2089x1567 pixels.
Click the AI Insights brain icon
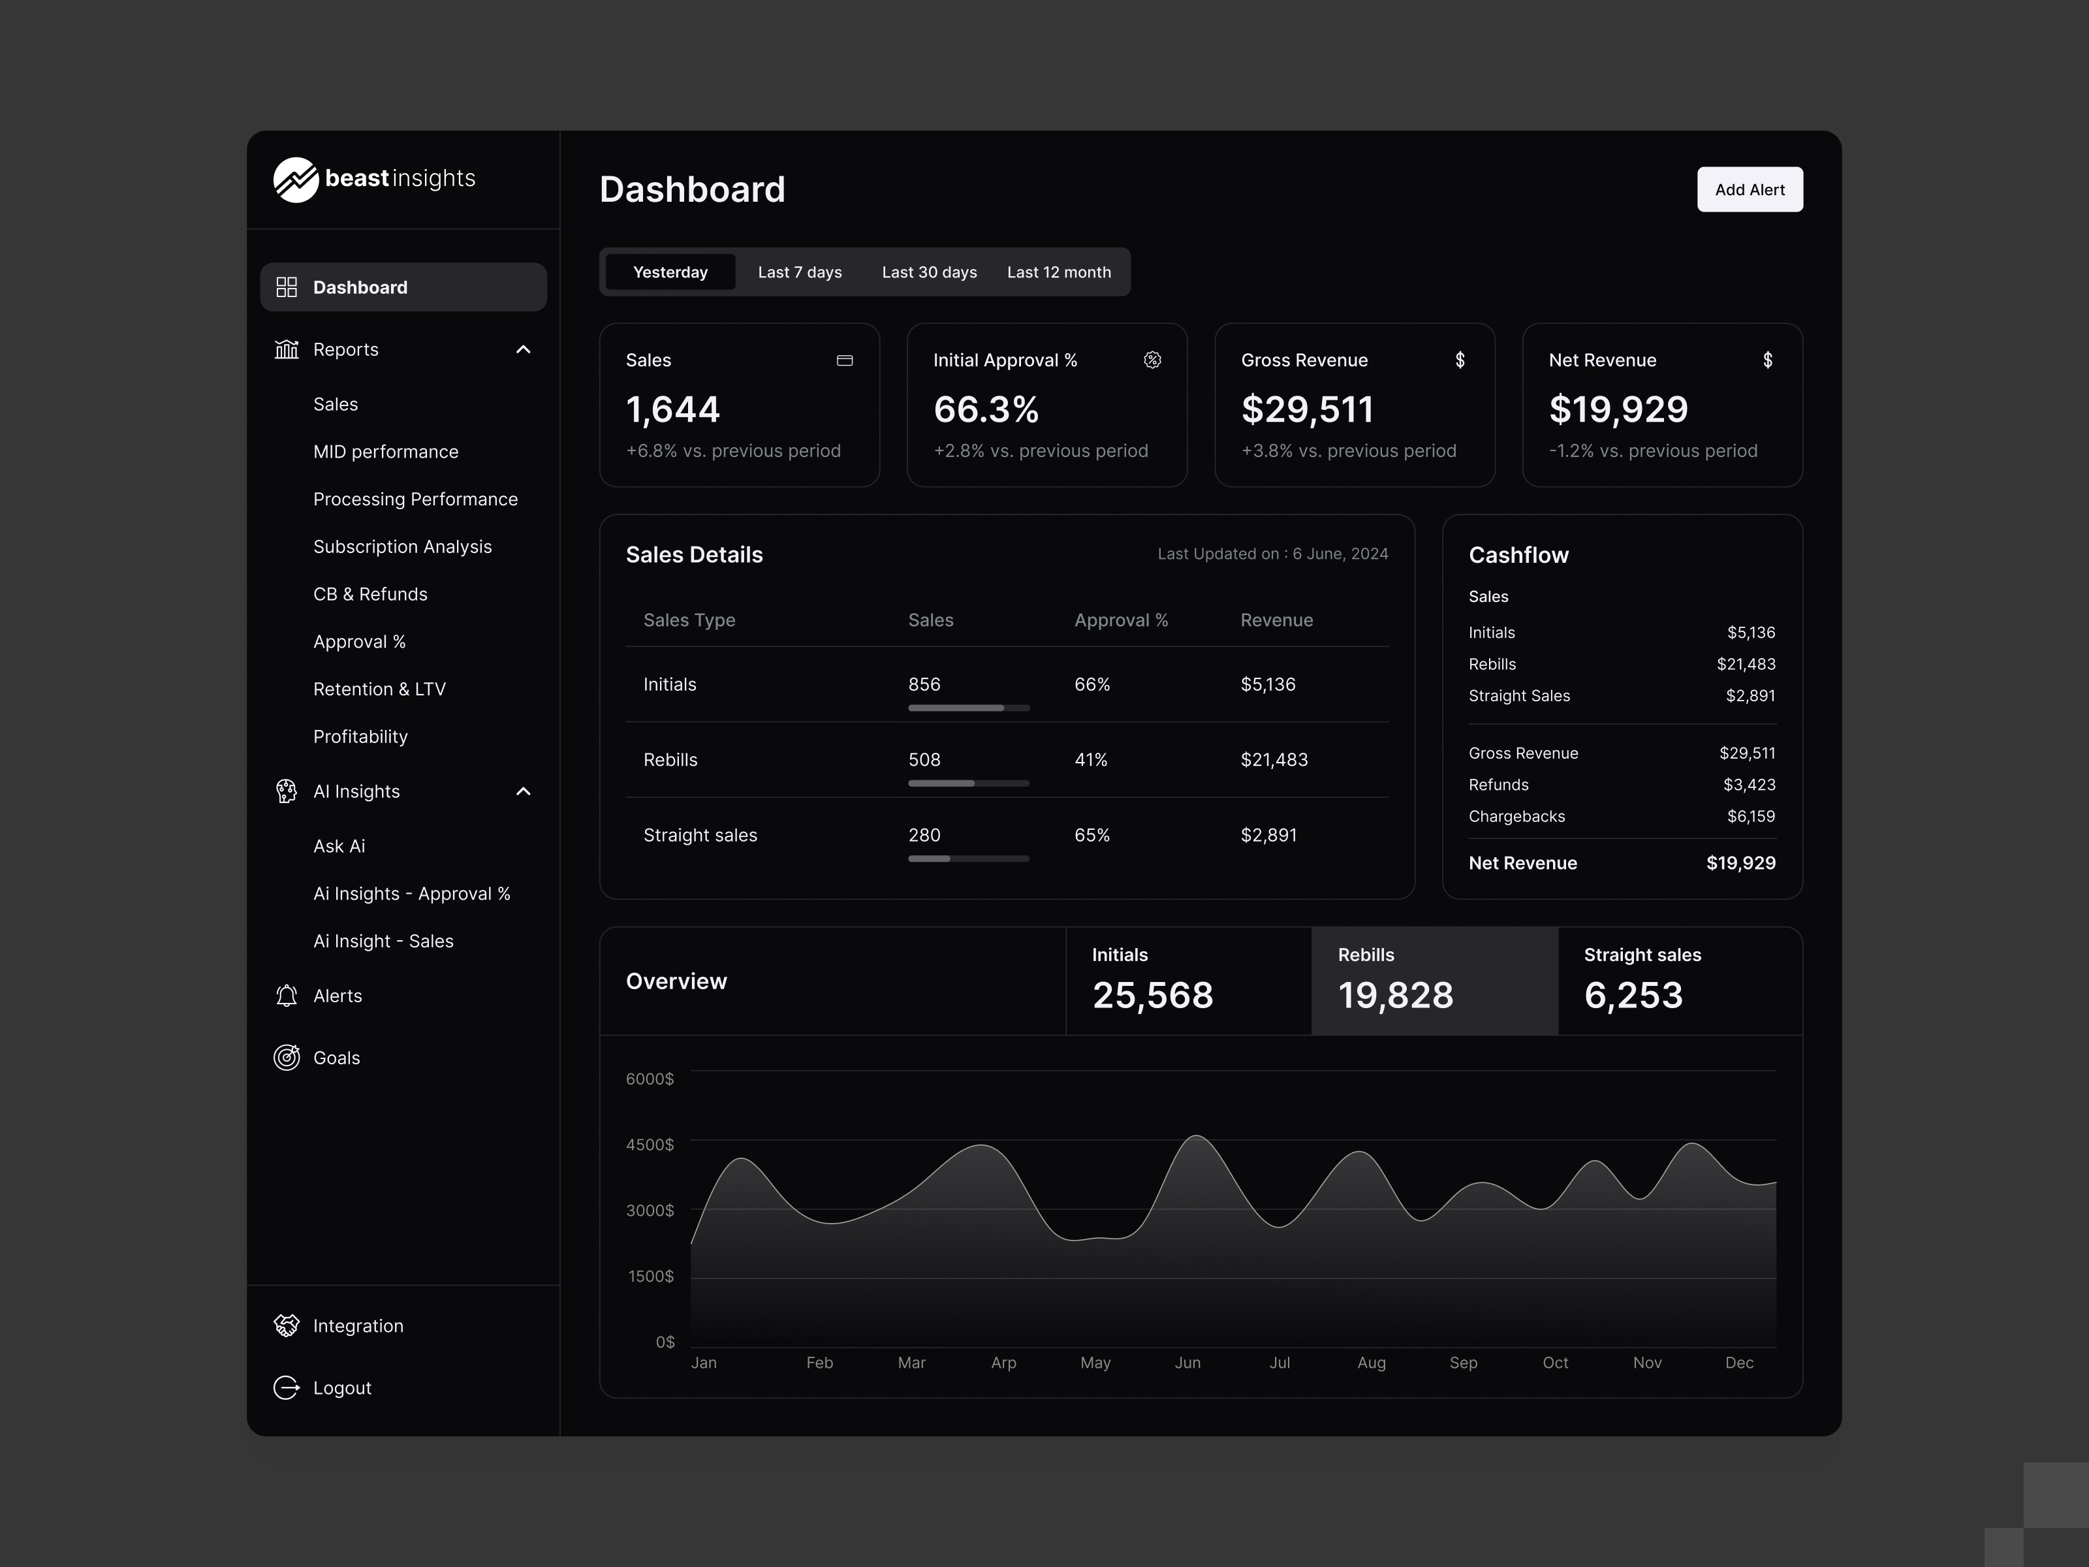coord(286,791)
